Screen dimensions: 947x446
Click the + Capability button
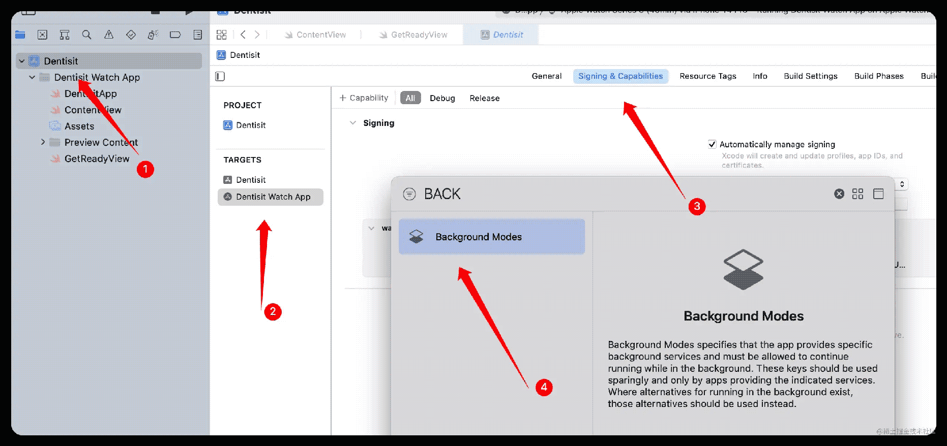pyautogui.click(x=364, y=98)
